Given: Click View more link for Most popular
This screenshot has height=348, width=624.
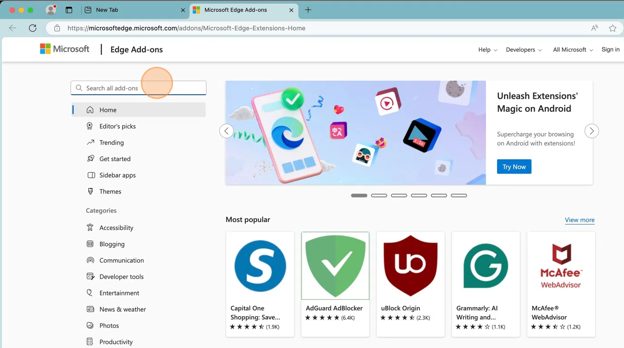Looking at the screenshot, I should (x=580, y=220).
